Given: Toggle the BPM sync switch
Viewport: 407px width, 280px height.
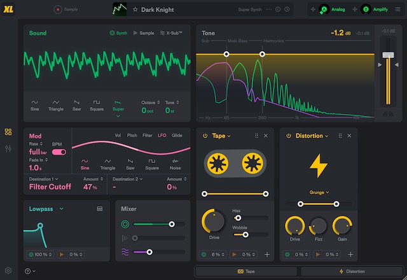Looking at the screenshot, I should [59, 153].
